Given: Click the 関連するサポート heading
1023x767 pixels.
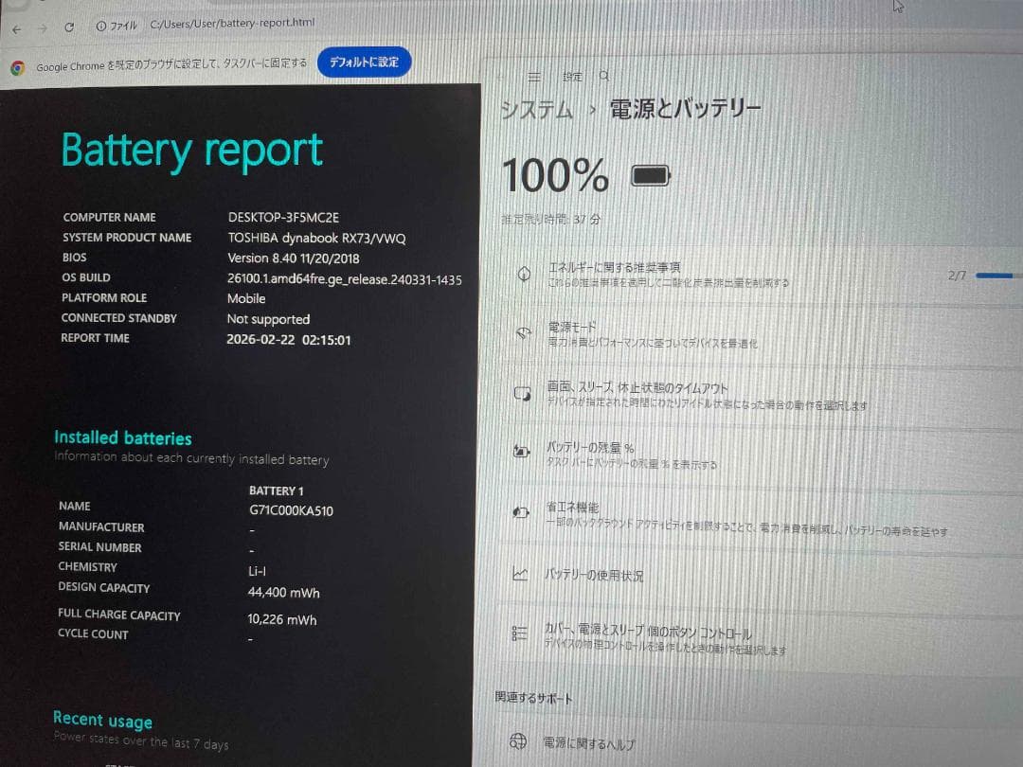Looking at the screenshot, I should pos(533,698).
